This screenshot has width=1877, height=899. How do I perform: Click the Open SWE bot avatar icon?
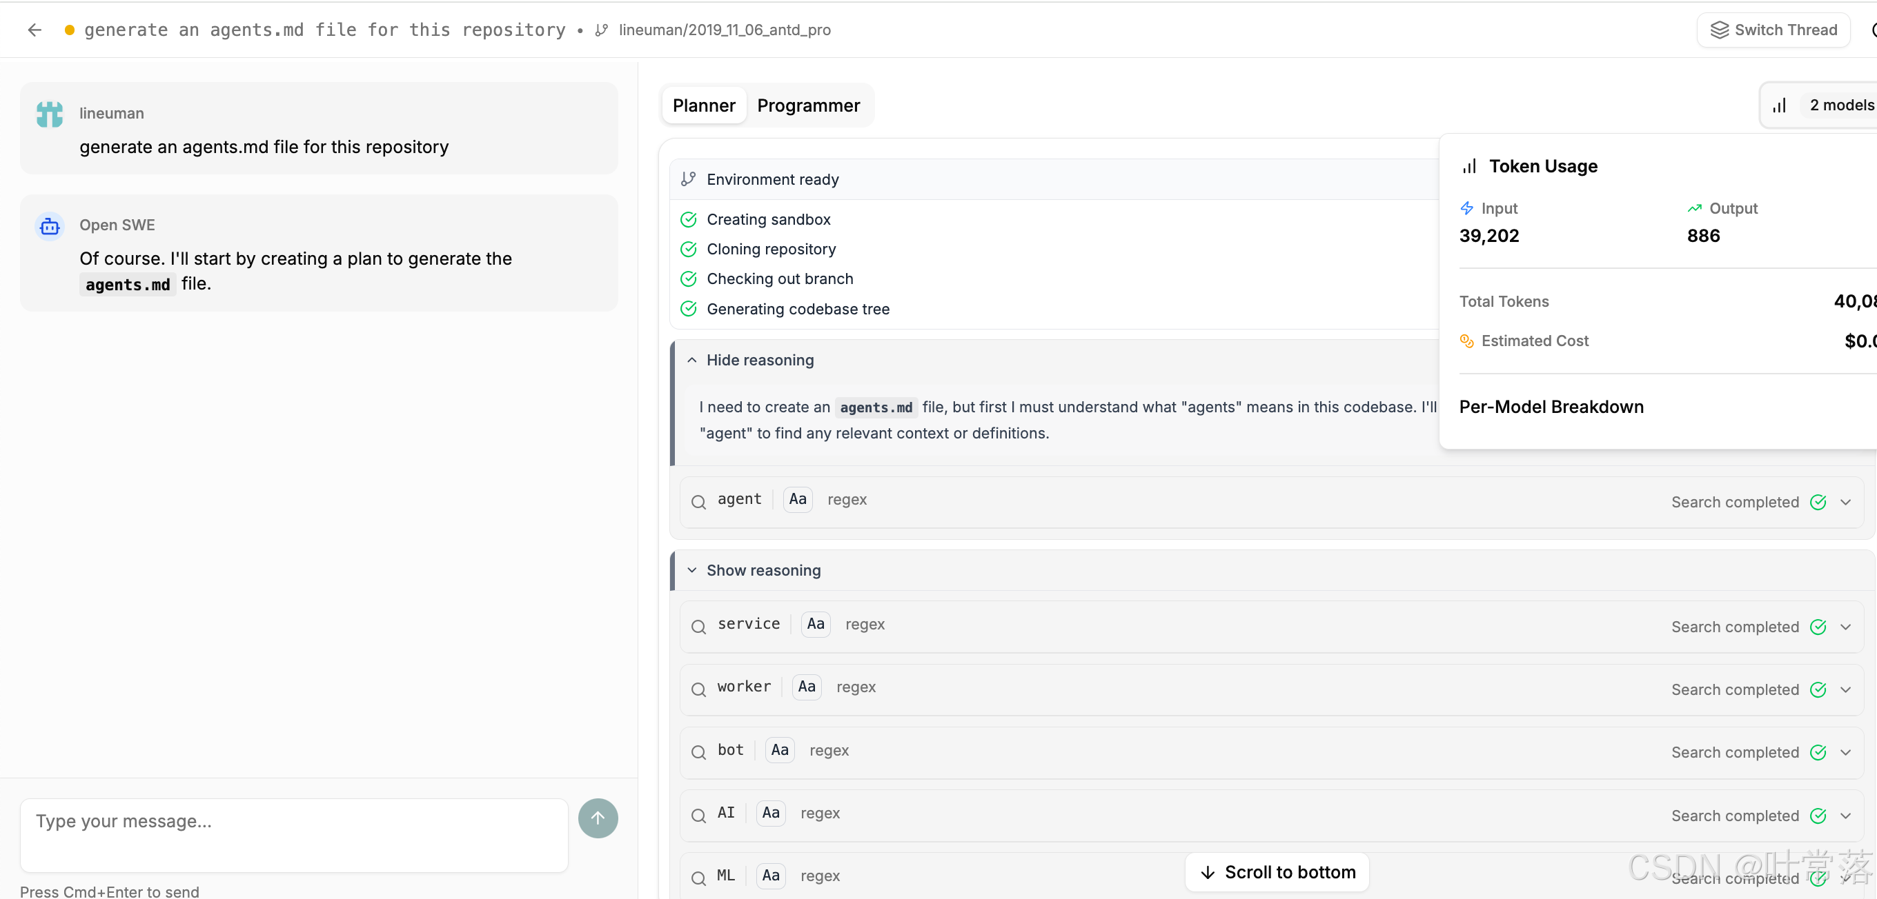(x=50, y=226)
